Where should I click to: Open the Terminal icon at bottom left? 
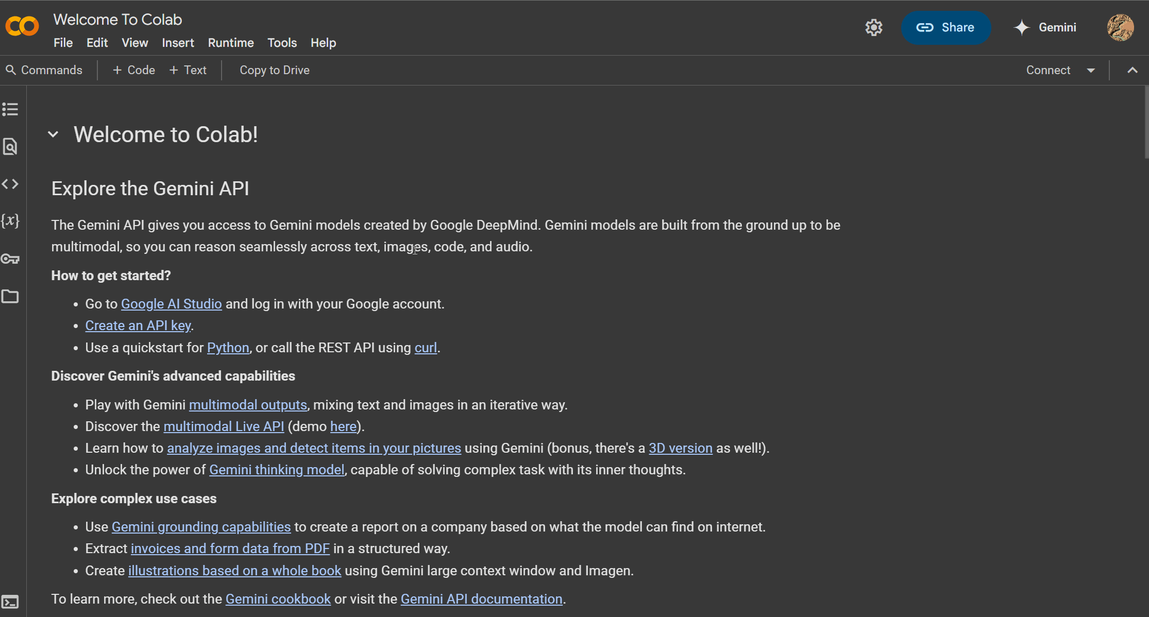(x=10, y=602)
